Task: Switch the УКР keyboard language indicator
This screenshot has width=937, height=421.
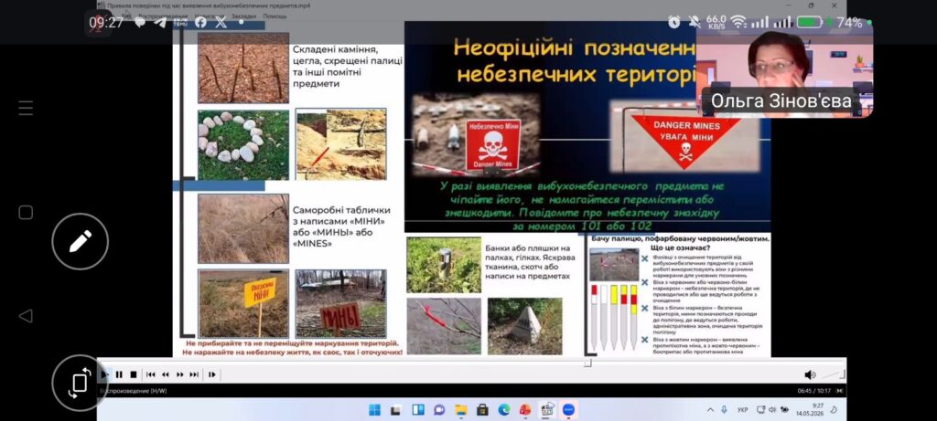Action: coord(742,410)
